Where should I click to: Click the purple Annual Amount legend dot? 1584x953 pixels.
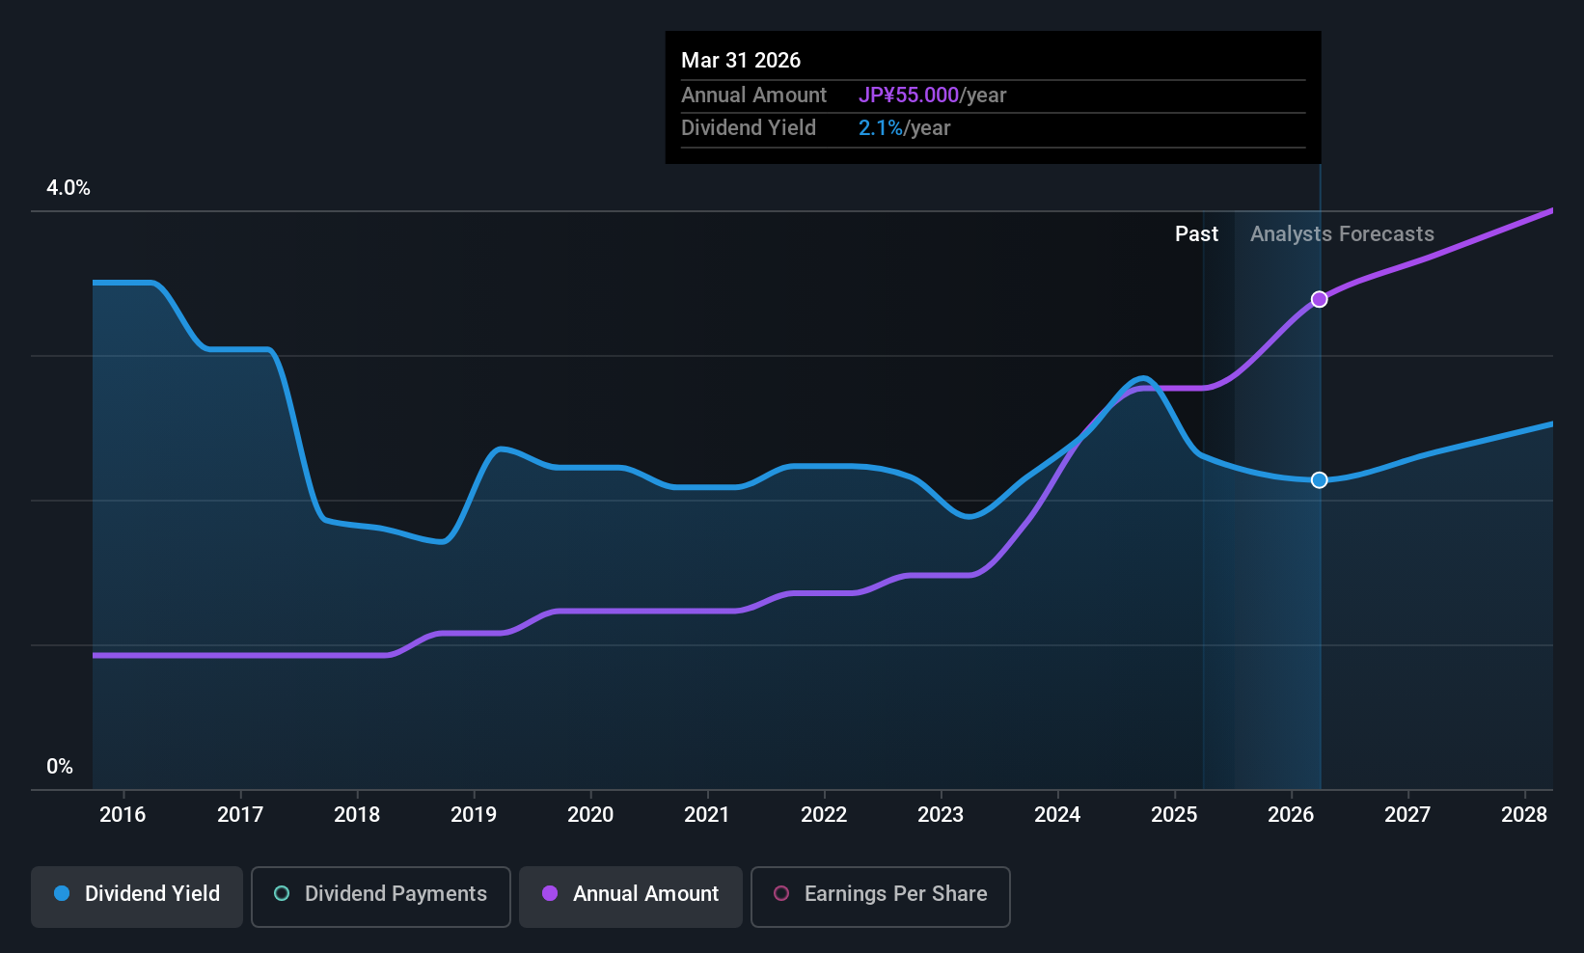(550, 893)
